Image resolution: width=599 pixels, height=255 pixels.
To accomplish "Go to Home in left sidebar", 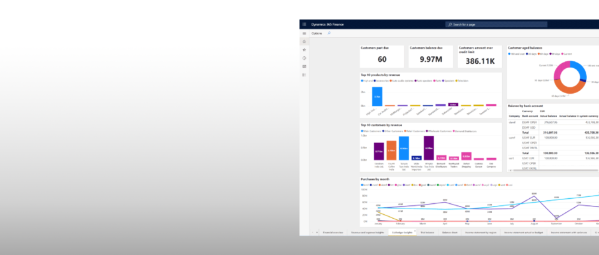I will point(304,41).
